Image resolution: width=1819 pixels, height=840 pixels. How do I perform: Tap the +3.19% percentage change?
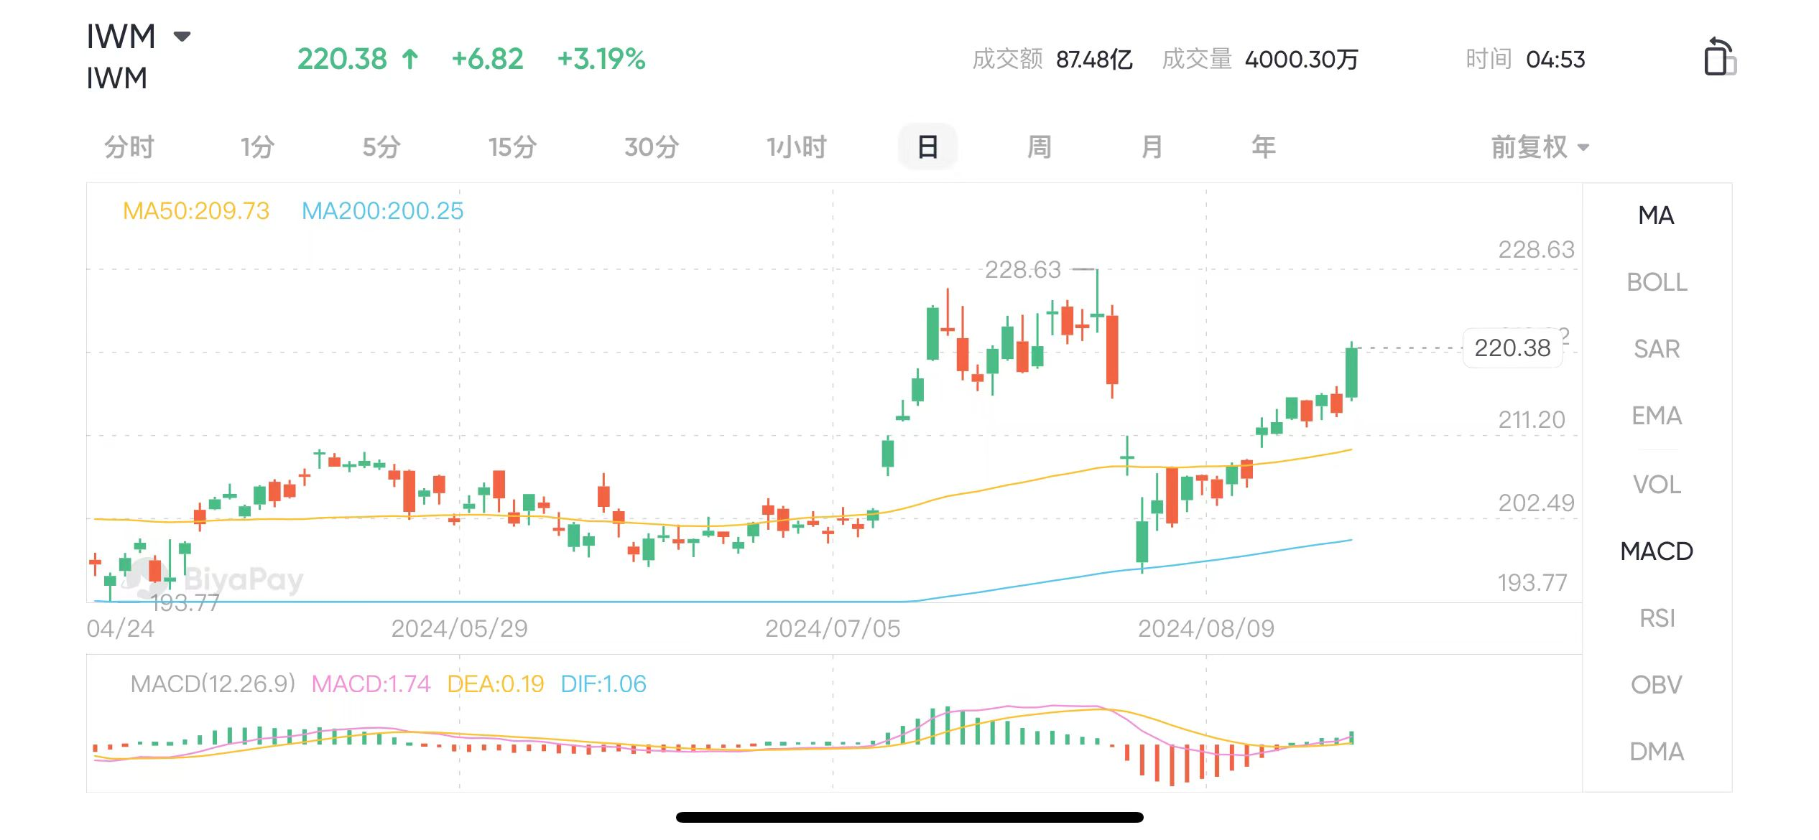pyautogui.click(x=601, y=59)
